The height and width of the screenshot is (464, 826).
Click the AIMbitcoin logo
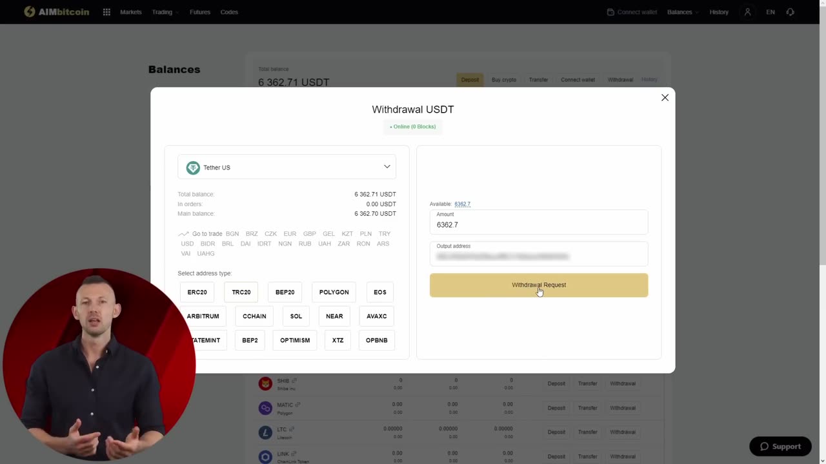pyautogui.click(x=57, y=12)
